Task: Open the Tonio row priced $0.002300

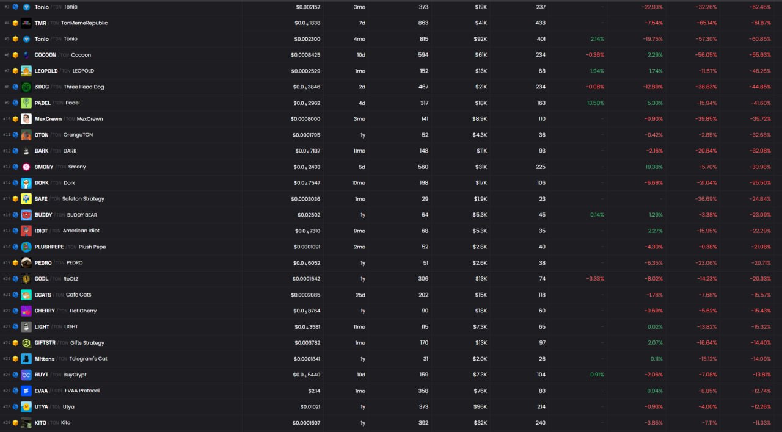Action: pos(391,39)
